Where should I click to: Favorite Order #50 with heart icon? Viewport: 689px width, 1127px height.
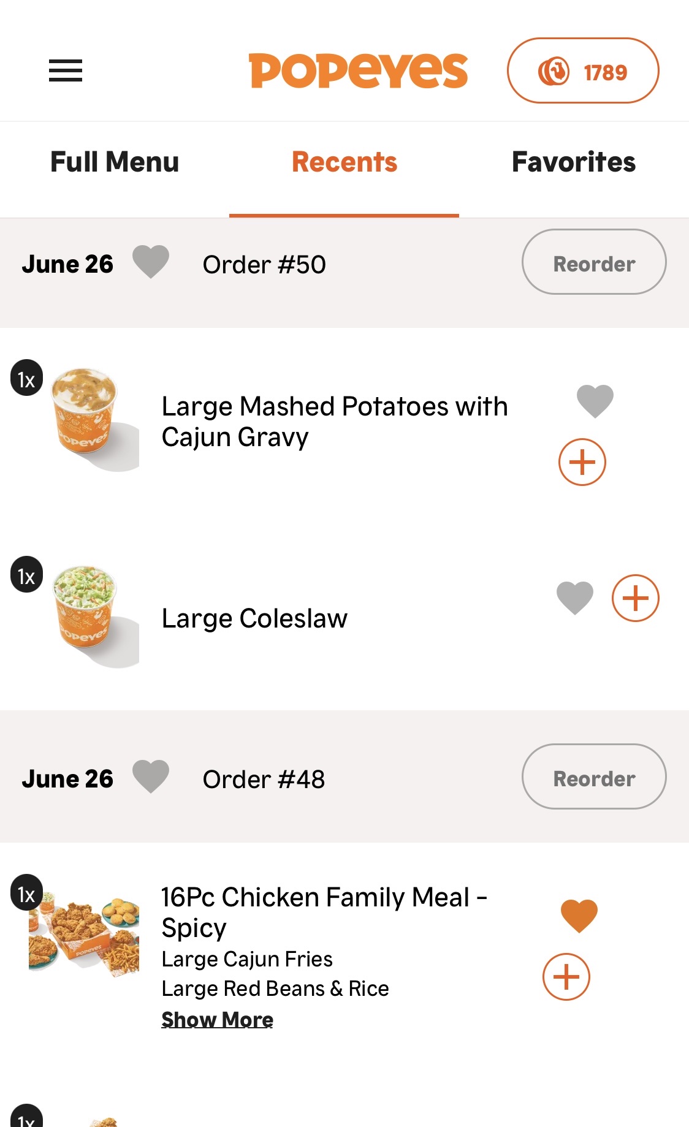151,262
